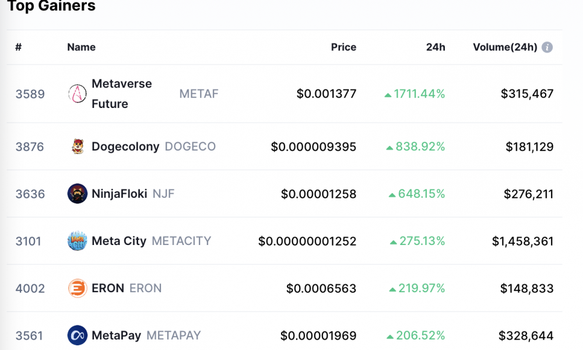
Task: Click the Meta City coin icon
Action: [78, 241]
